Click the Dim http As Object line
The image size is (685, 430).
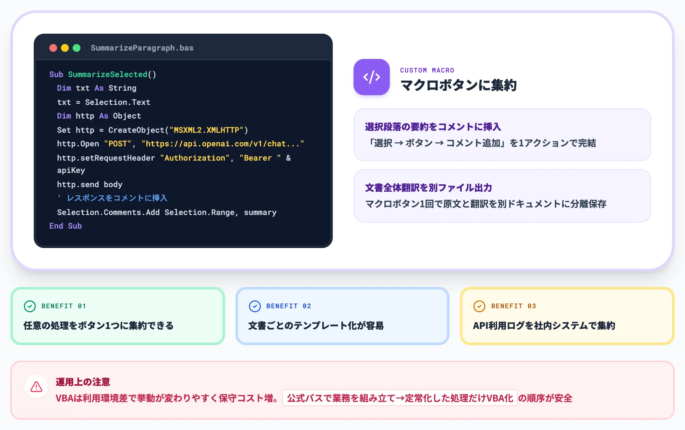point(99,116)
